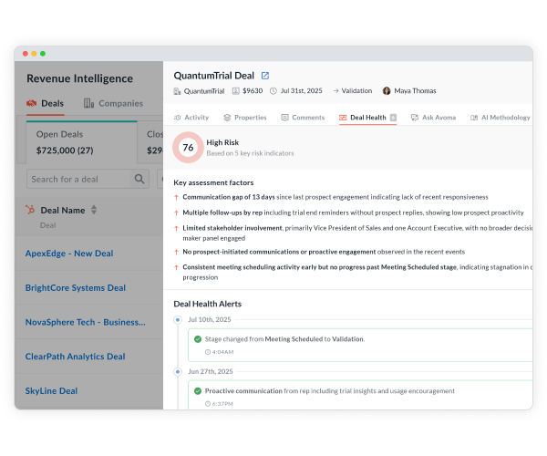Click the Deal Health count badge
The image size is (547, 456).
point(393,118)
